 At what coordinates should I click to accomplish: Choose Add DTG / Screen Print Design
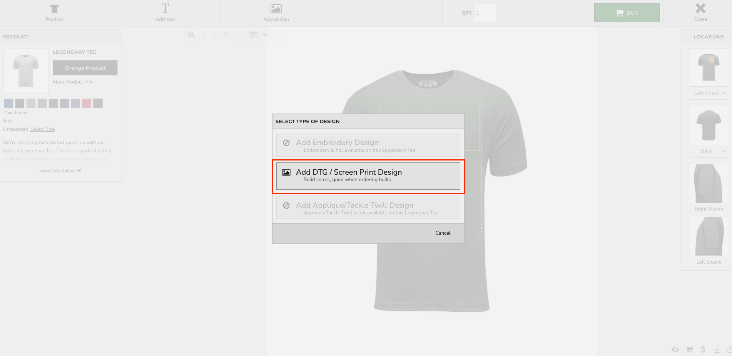(x=368, y=176)
